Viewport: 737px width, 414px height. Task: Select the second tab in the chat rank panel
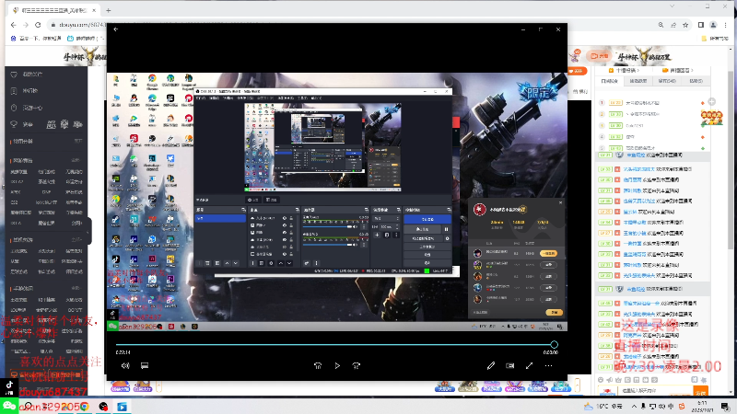pos(638,81)
